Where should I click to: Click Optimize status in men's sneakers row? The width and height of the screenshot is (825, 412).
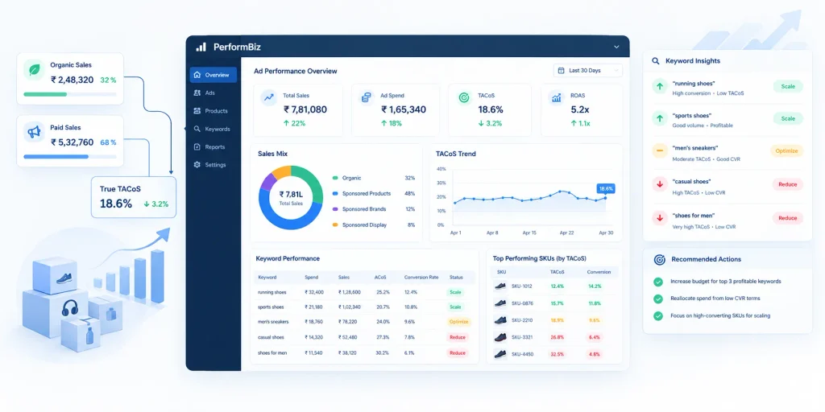tap(458, 322)
